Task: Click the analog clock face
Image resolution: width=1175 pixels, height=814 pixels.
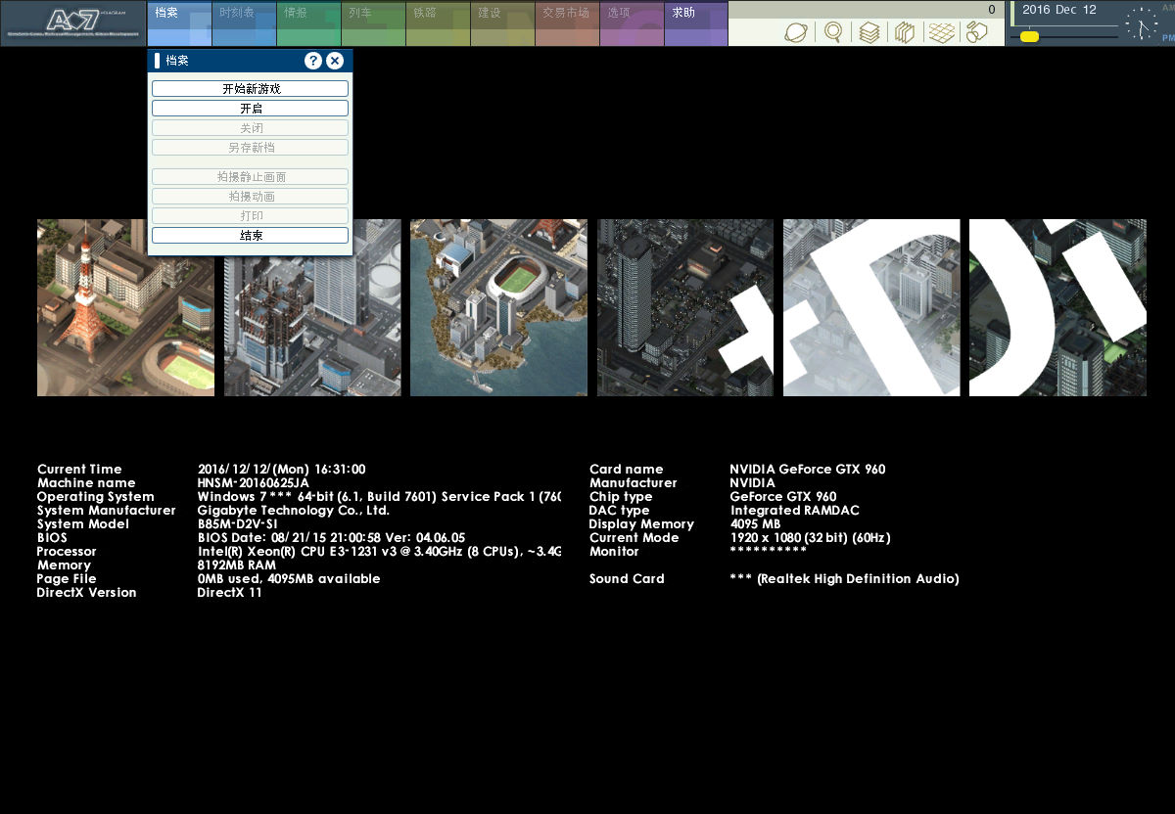Action: [x=1141, y=23]
